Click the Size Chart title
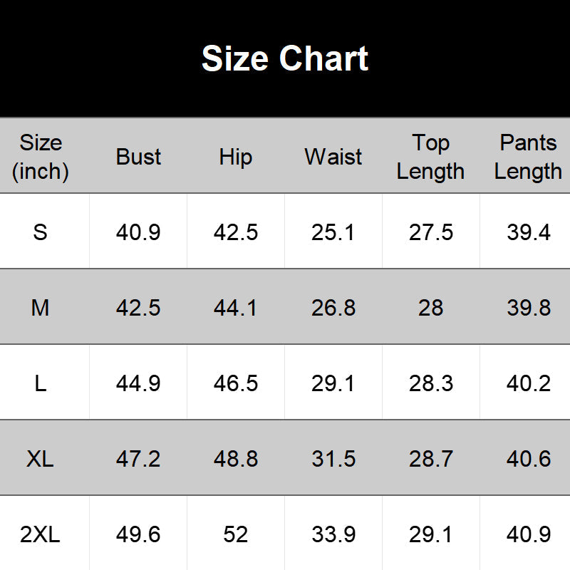This screenshot has width=570, height=570. (x=285, y=58)
